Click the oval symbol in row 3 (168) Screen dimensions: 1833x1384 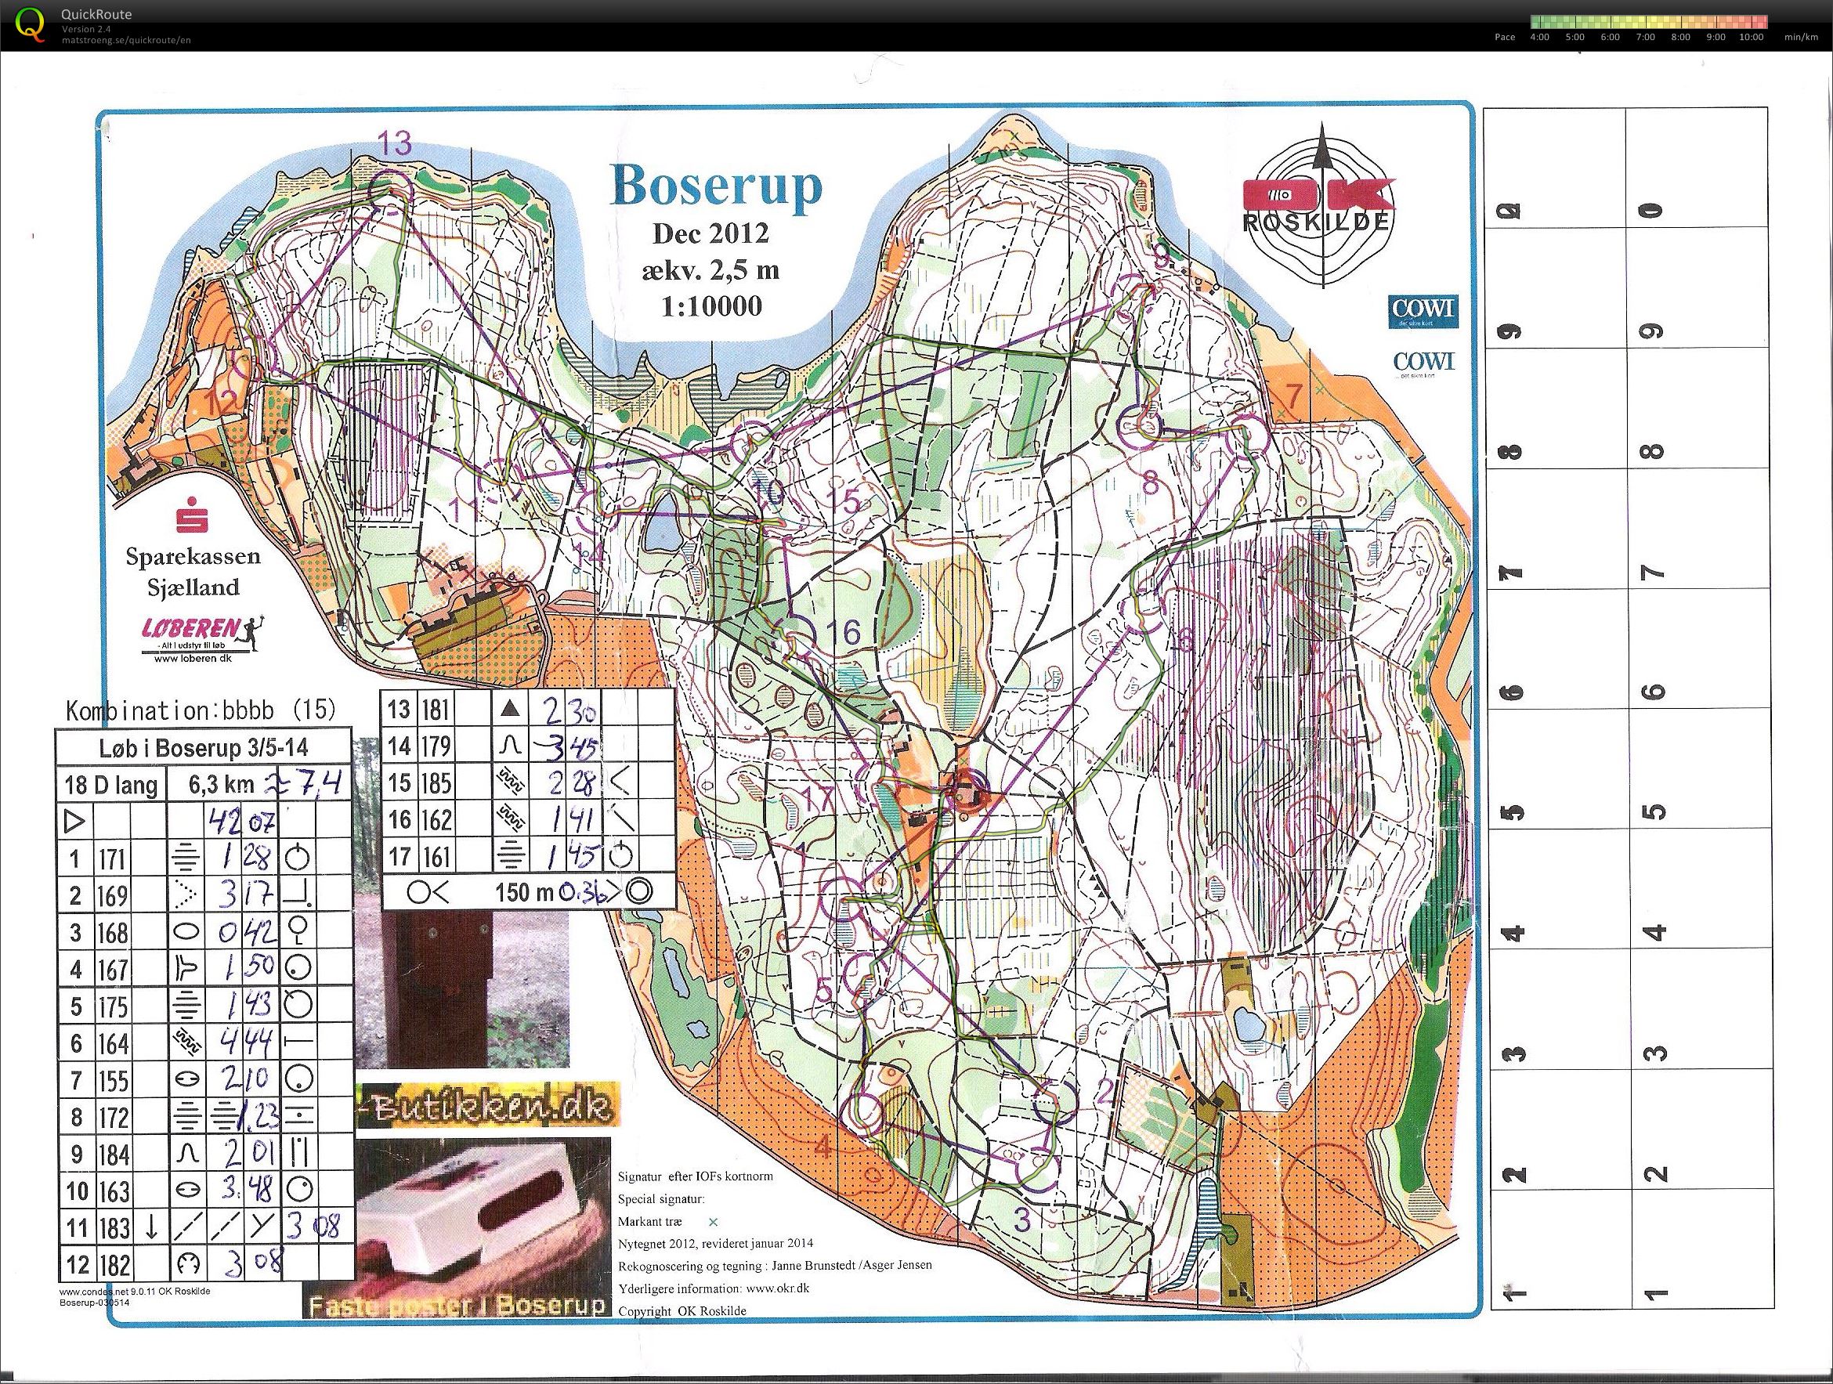[187, 932]
